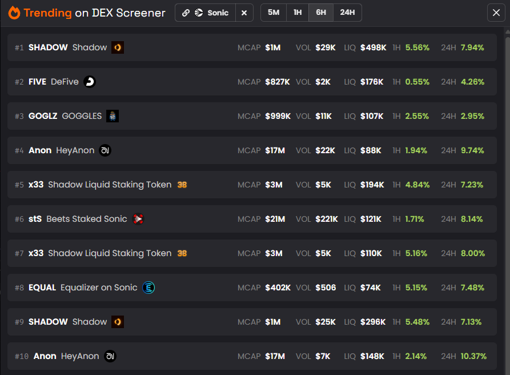Screen dimensions: 510x375
Task: Click the $221K volume value
Action: [x=327, y=219]
